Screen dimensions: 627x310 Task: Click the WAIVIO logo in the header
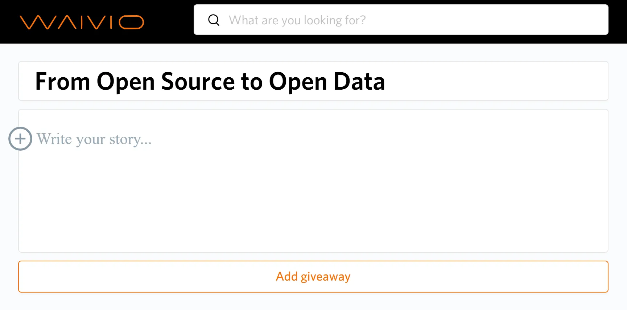click(82, 22)
